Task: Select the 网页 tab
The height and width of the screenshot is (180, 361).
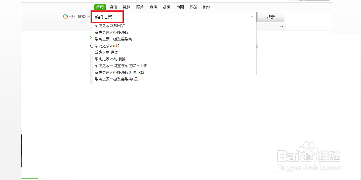Action: coord(100,7)
